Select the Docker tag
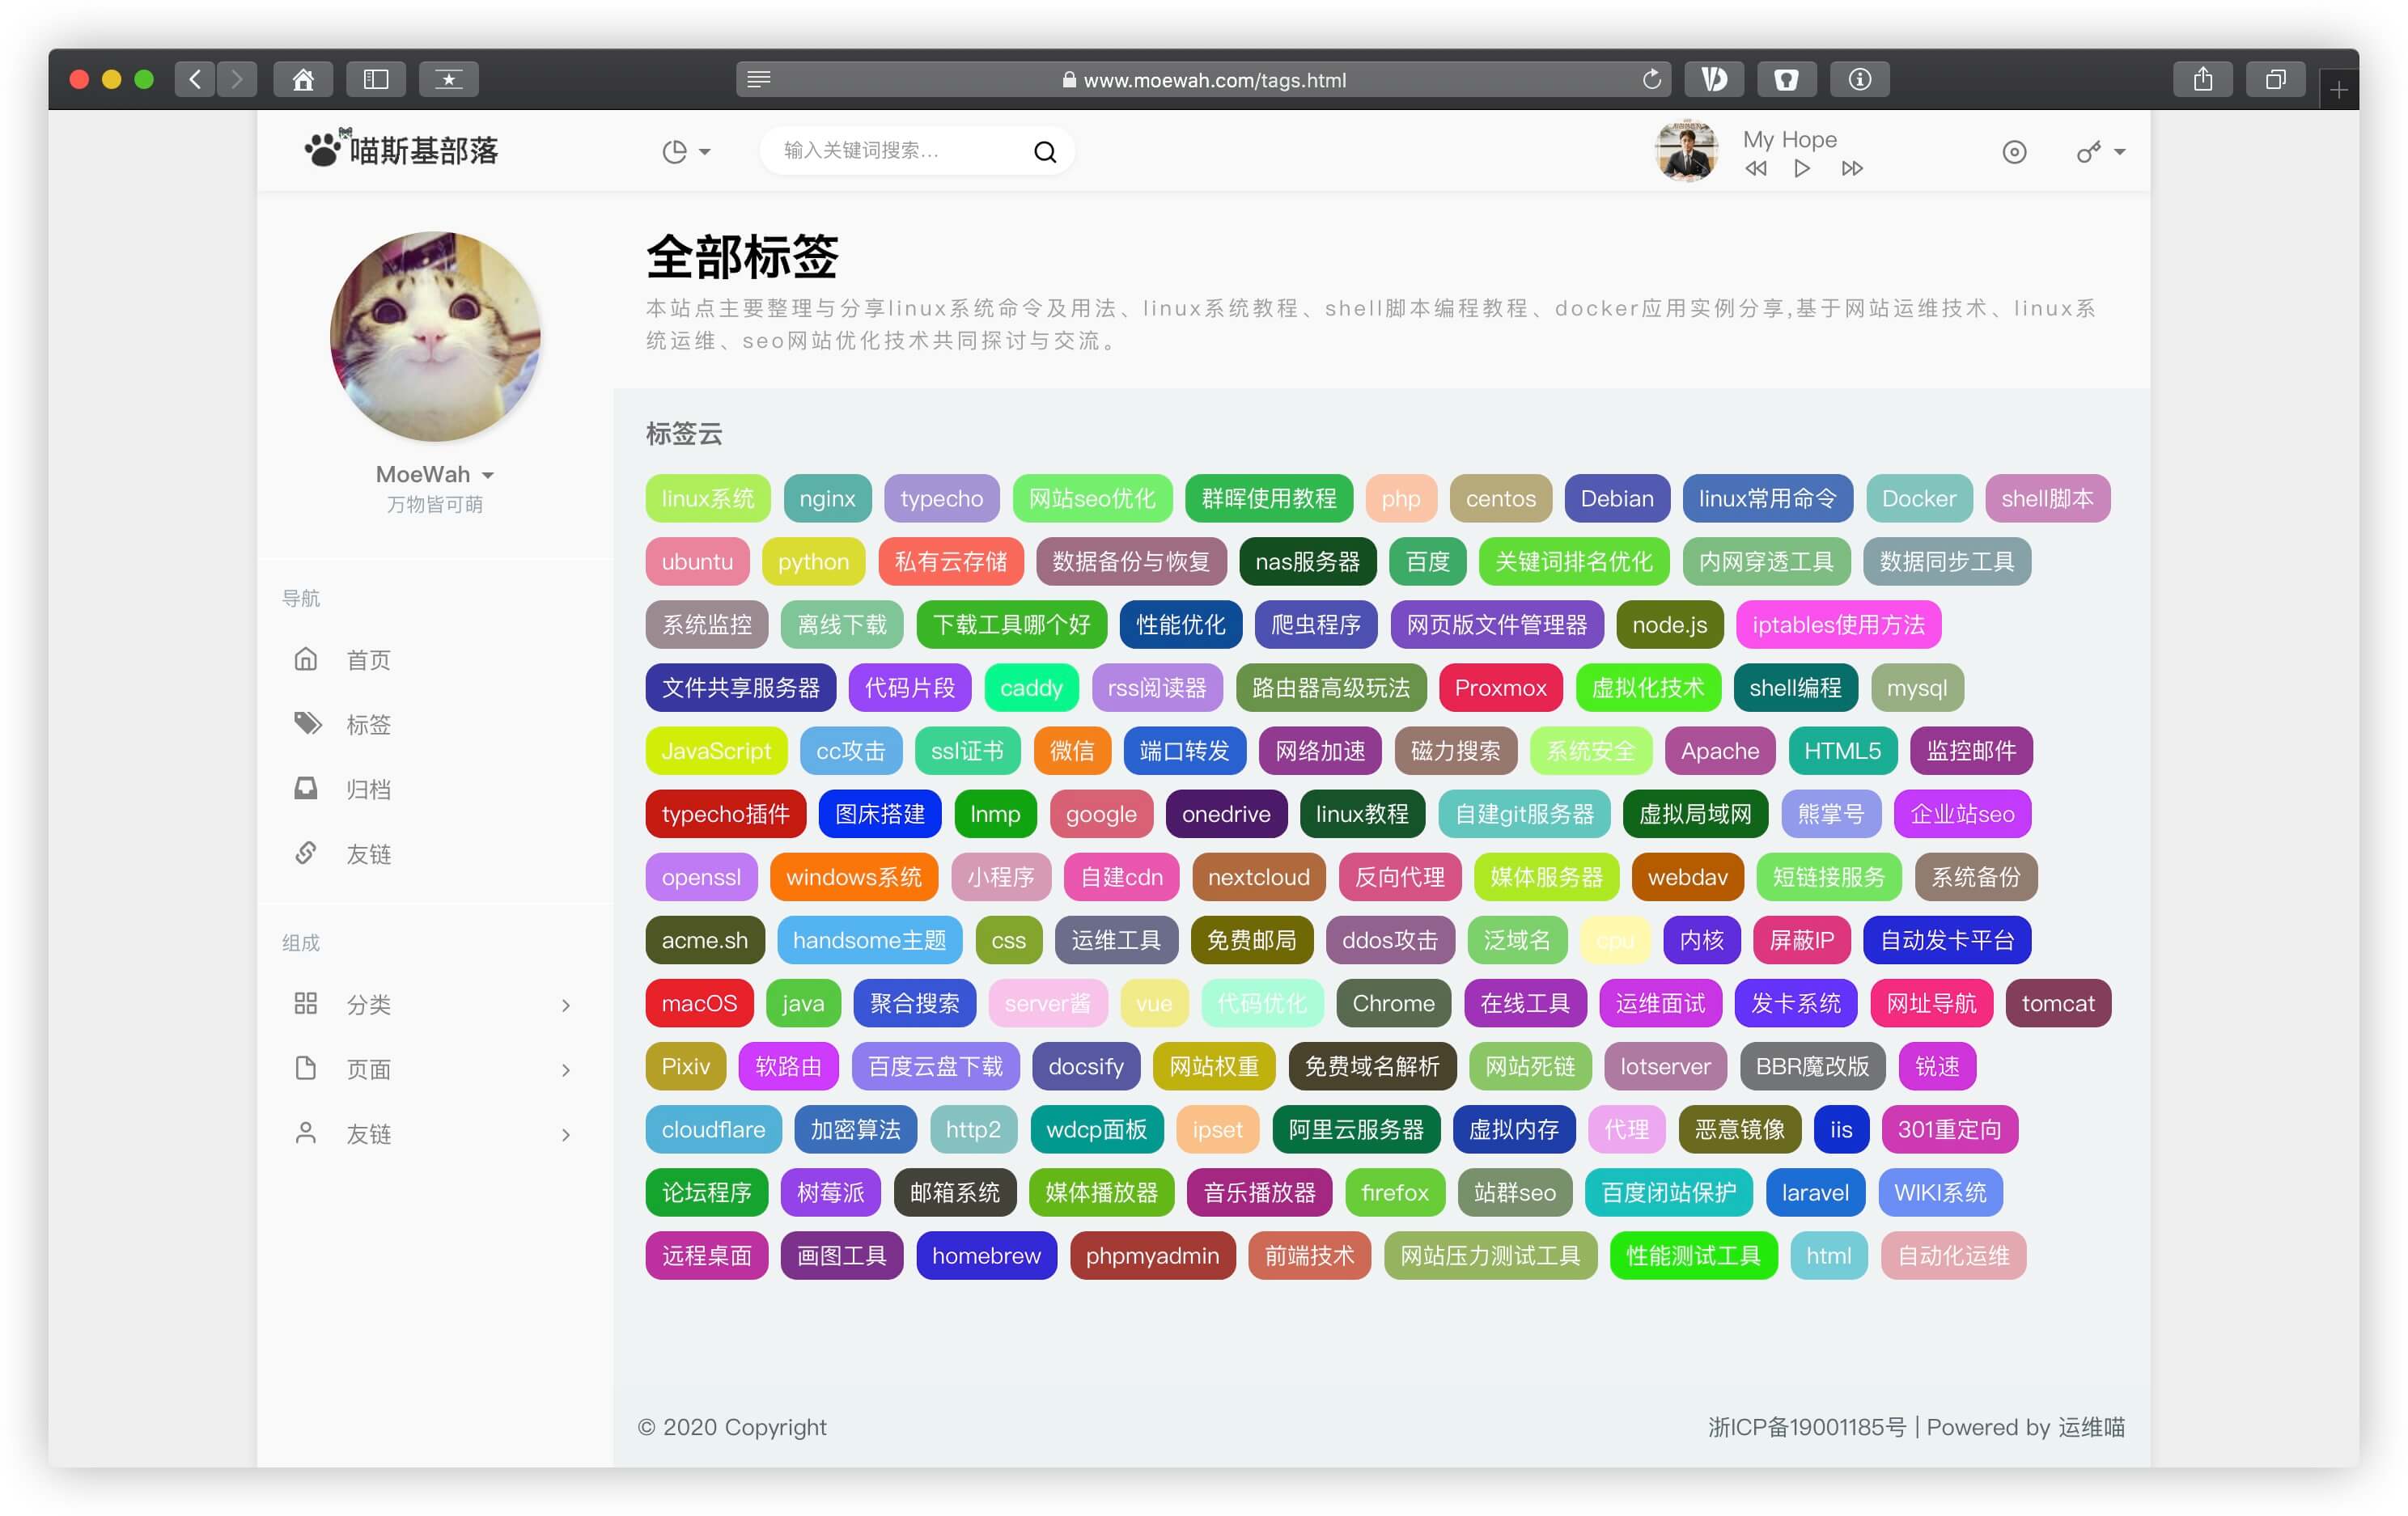 1919,498
